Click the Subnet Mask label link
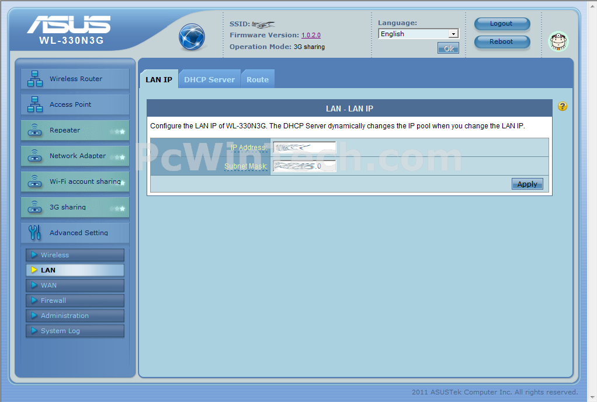Image resolution: width=597 pixels, height=402 pixels. pyautogui.click(x=245, y=166)
